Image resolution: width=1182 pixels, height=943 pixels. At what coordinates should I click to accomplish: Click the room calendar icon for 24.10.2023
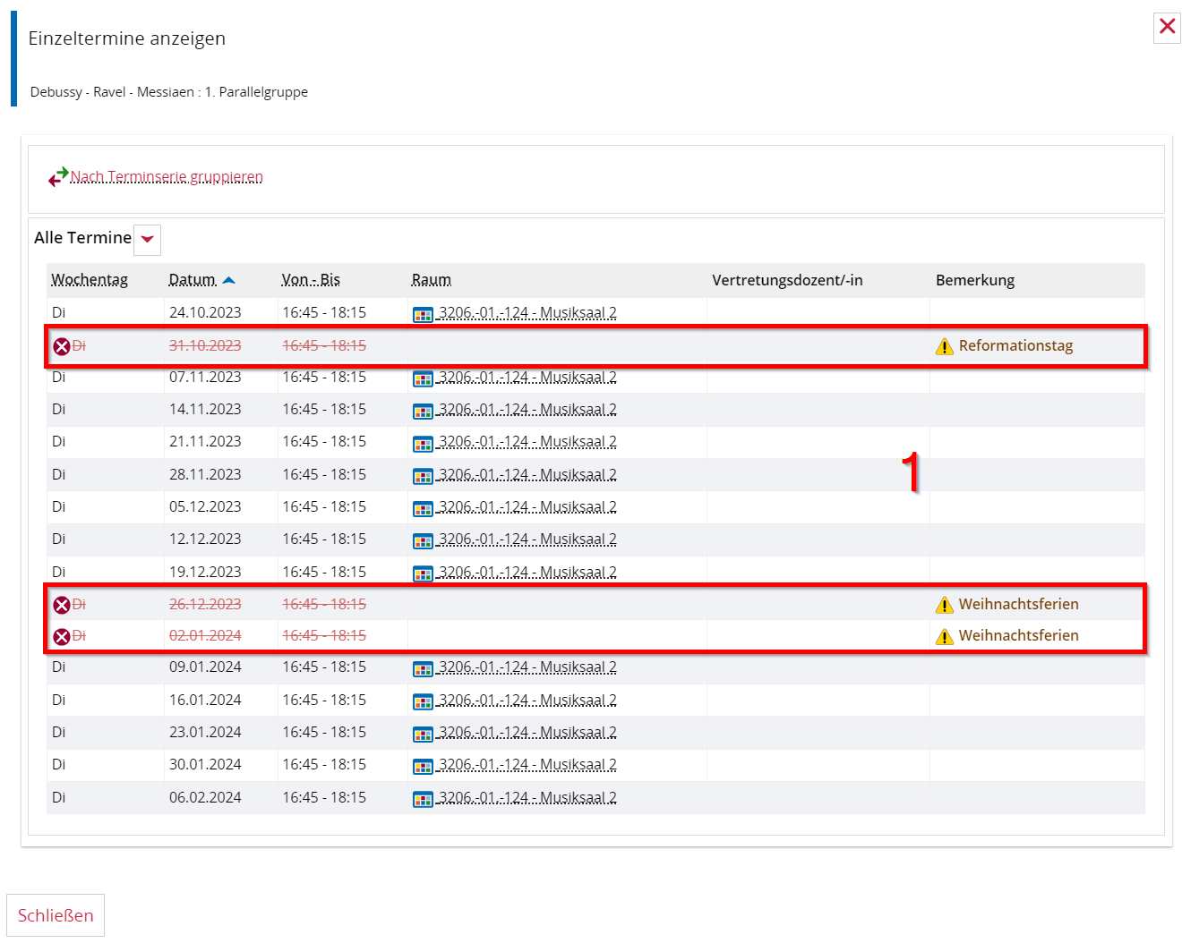pyautogui.click(x=423, y=314)
